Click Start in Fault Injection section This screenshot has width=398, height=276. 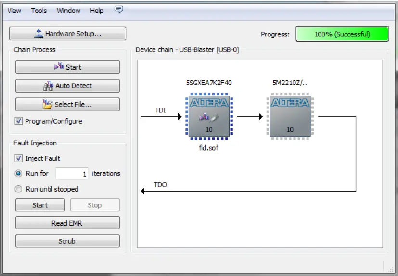click(40, 205)
